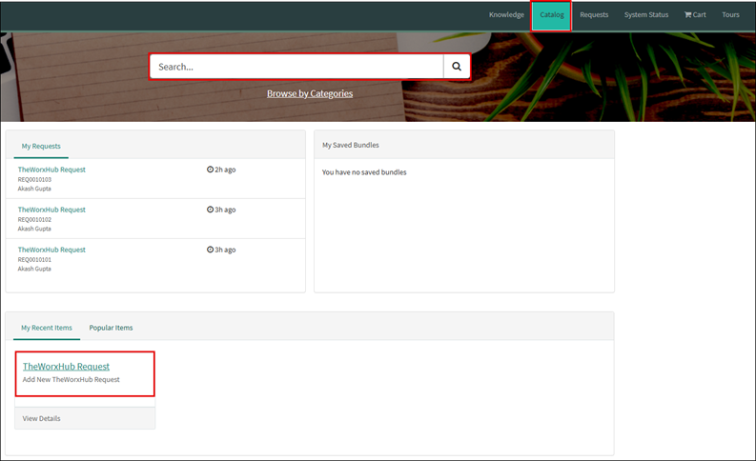Click View Details on TheWorxHub Request card

tap(41, 418)
